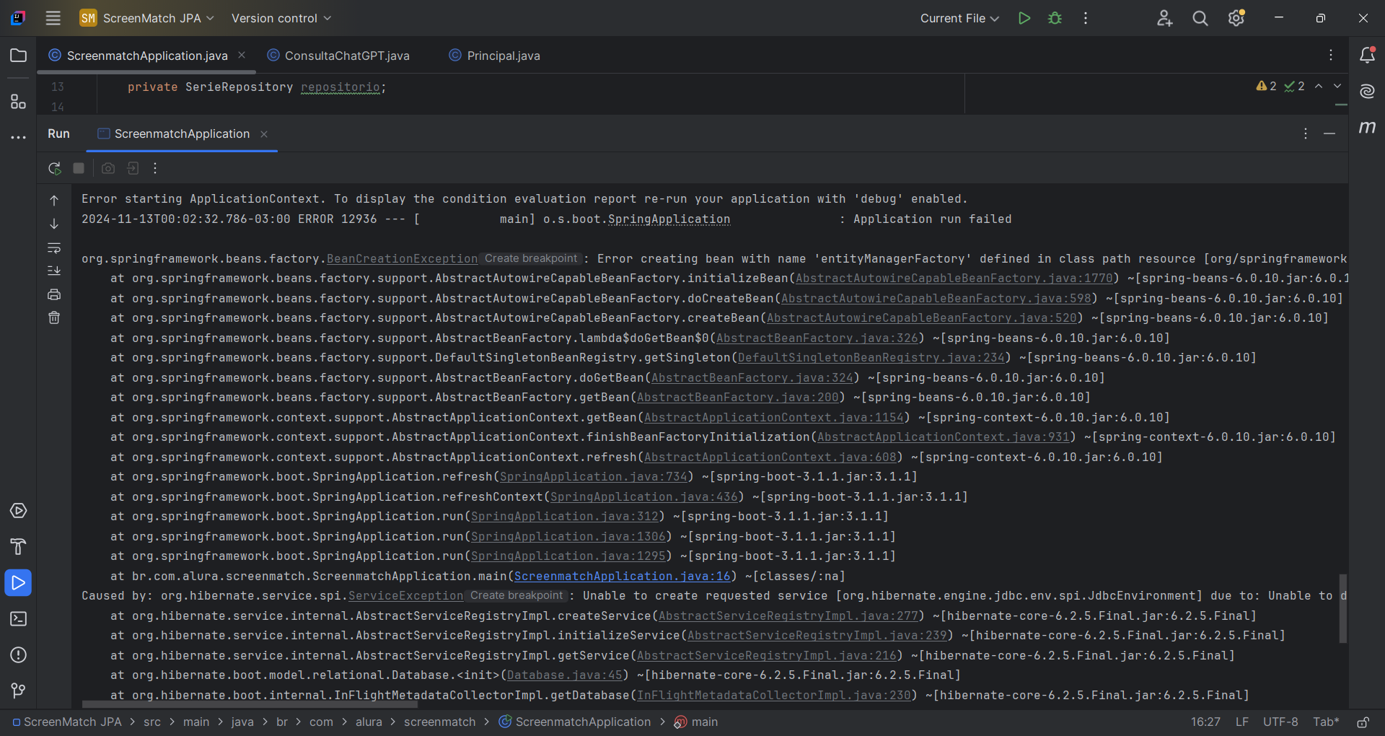The image size is (1385, 736).
Task: Create breakpoint for BeanCreationException
Action: coord(531,258)
